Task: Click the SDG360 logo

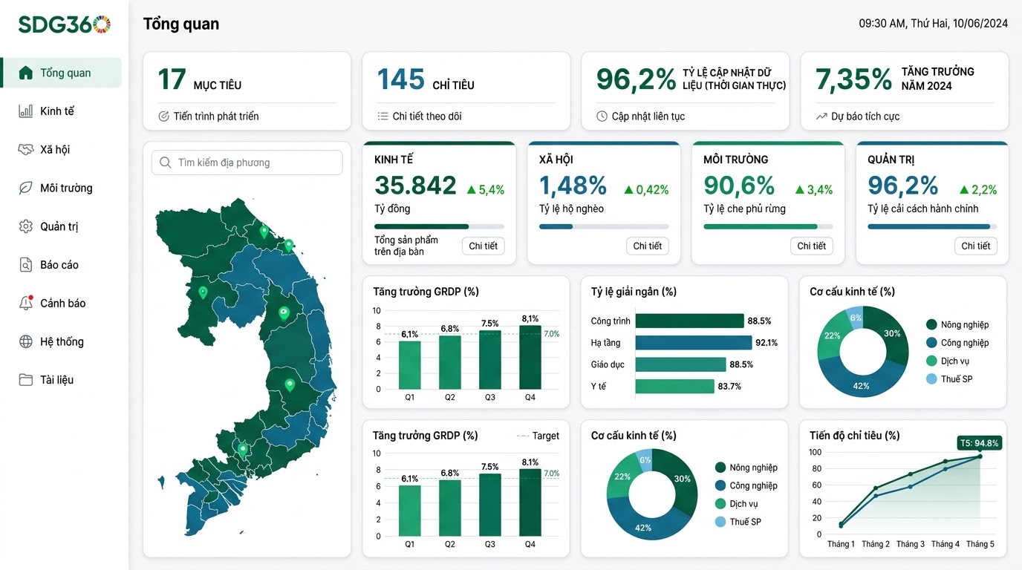Action: 65,24
